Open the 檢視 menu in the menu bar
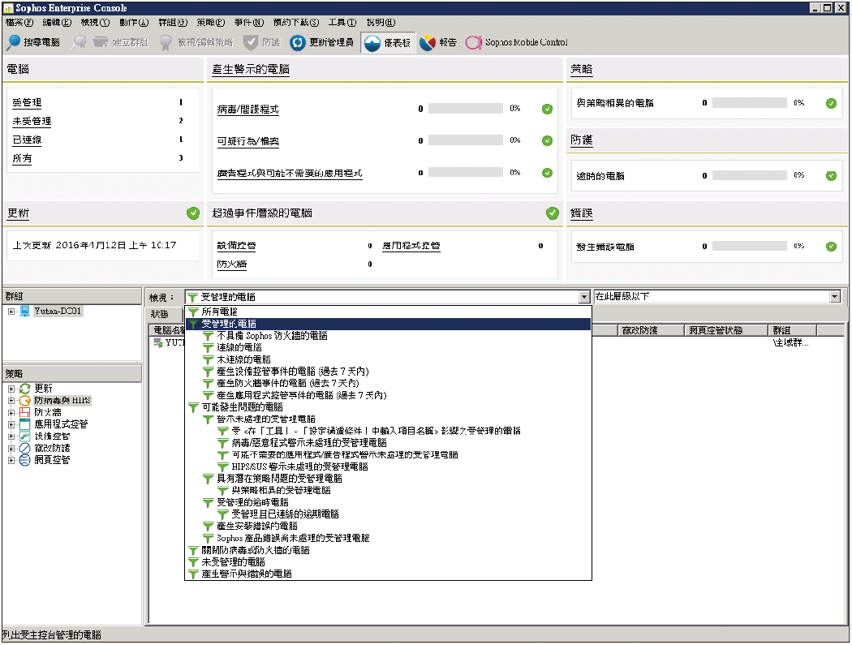 95,22
